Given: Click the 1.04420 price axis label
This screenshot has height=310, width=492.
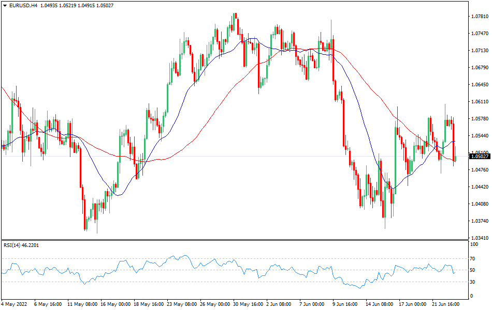Looking at the screenshot, I should pyautogui.click(x=480, y=187).
